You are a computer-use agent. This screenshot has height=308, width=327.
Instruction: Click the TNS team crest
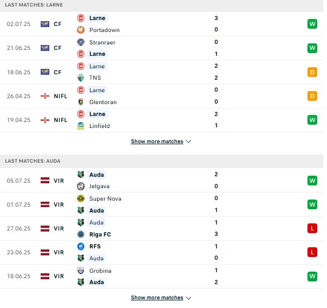coord(81,78)
